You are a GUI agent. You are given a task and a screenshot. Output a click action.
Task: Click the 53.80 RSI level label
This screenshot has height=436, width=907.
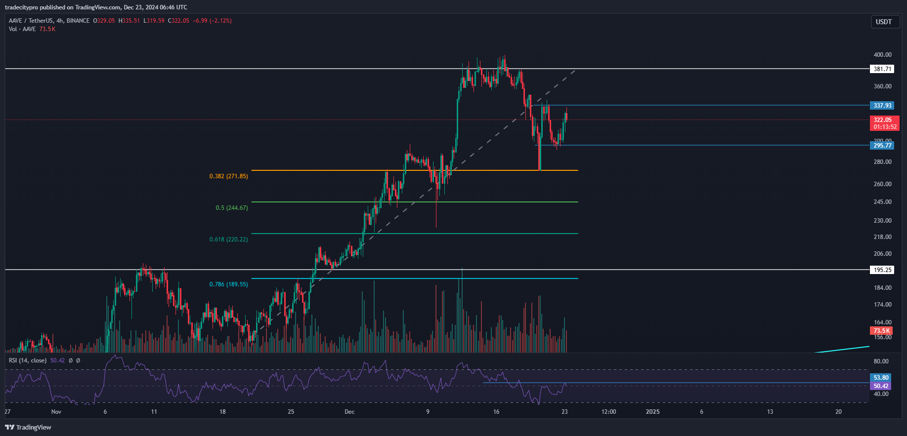pyautogui.click(x=881, y=378)
